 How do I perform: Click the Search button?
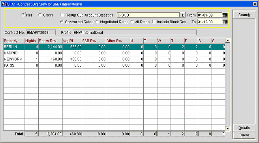tap(244, 15)
